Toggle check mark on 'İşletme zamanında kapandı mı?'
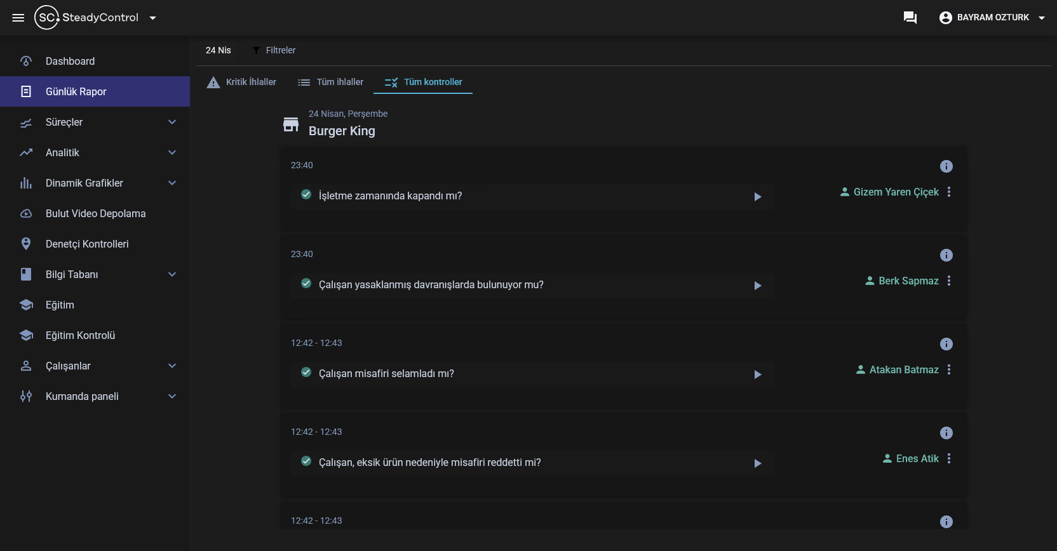 tap(306, 195)
